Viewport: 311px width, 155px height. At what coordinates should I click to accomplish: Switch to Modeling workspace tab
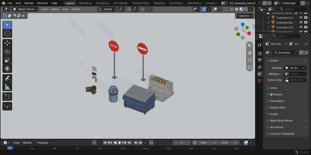85,3
